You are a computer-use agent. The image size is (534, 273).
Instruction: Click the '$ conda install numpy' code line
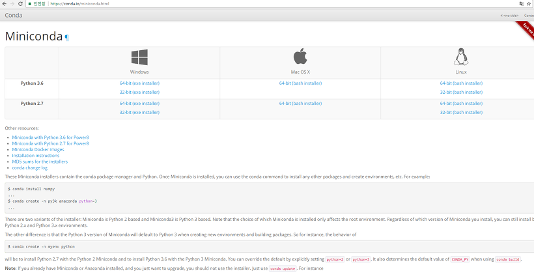31,189
